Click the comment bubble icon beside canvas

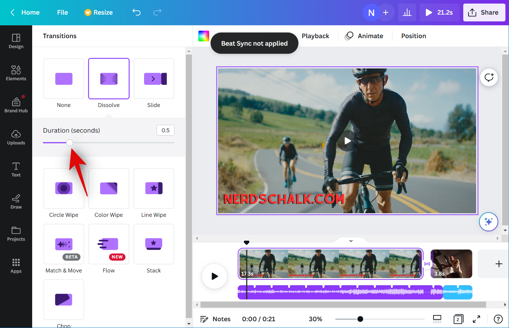click(x=489, y=77)
